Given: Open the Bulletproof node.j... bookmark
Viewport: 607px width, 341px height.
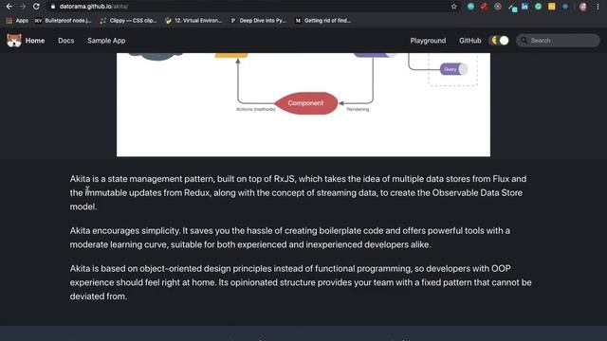Looking at the screenshot, I should point(63,21).
